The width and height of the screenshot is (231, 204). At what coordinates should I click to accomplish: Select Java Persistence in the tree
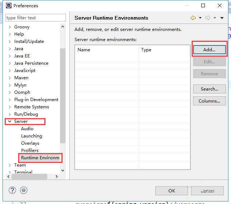(31, 63)
